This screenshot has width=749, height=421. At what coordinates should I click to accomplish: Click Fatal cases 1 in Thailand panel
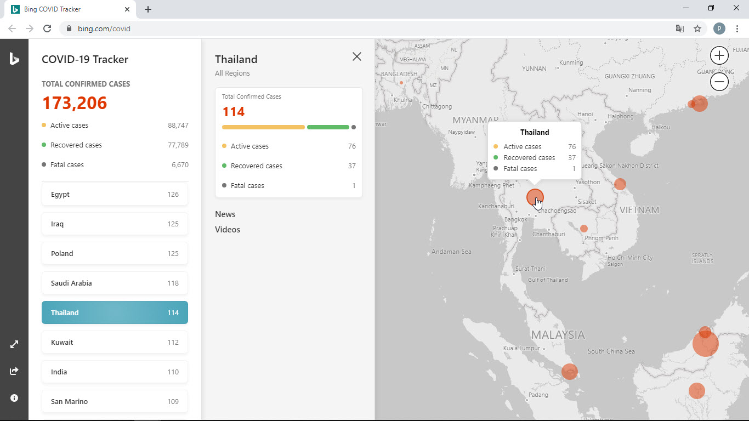click(289, 186)
